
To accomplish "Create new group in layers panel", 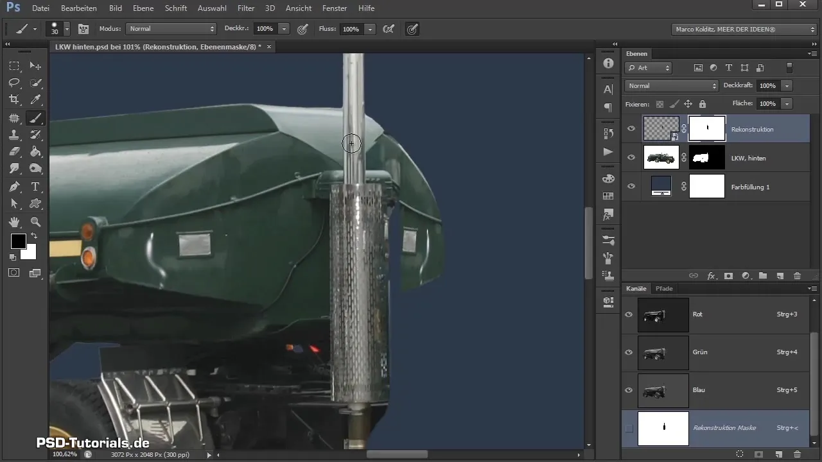I will [x=763, y=275].
